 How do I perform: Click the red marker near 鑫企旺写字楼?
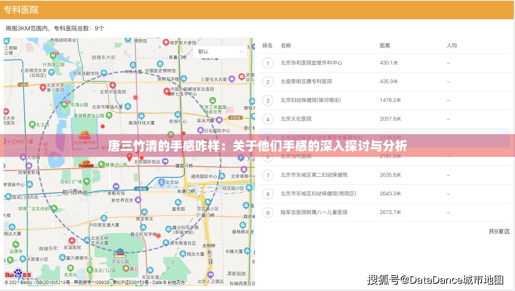pyautogui.click(x=158, y=236)
